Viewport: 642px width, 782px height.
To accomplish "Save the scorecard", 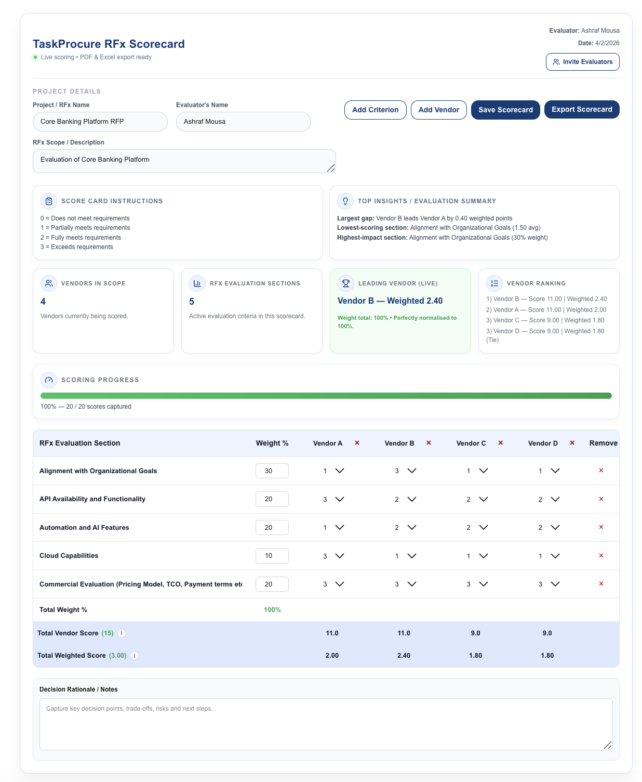I will point(505,110).
